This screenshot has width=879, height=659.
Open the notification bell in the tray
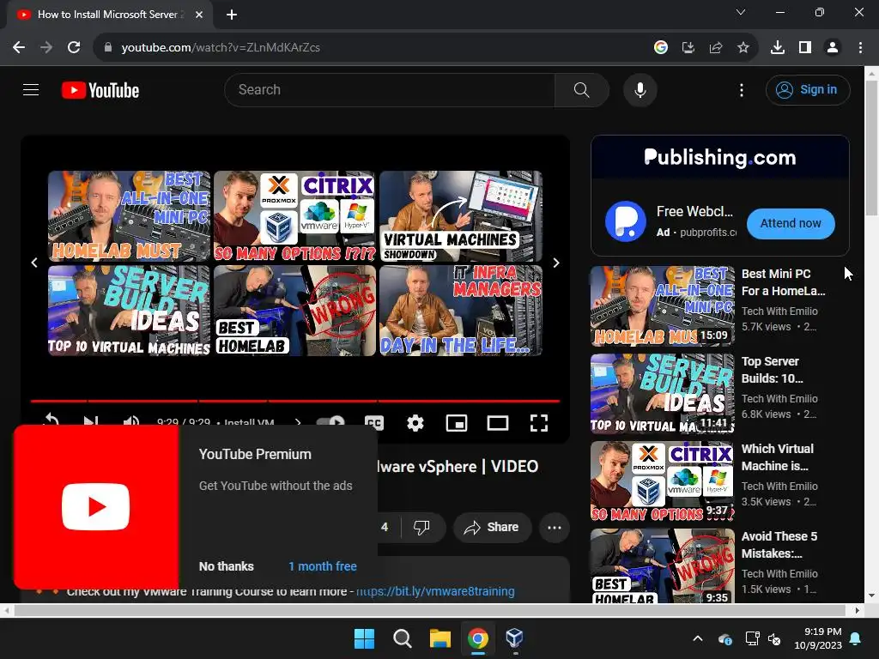point(855,638)
